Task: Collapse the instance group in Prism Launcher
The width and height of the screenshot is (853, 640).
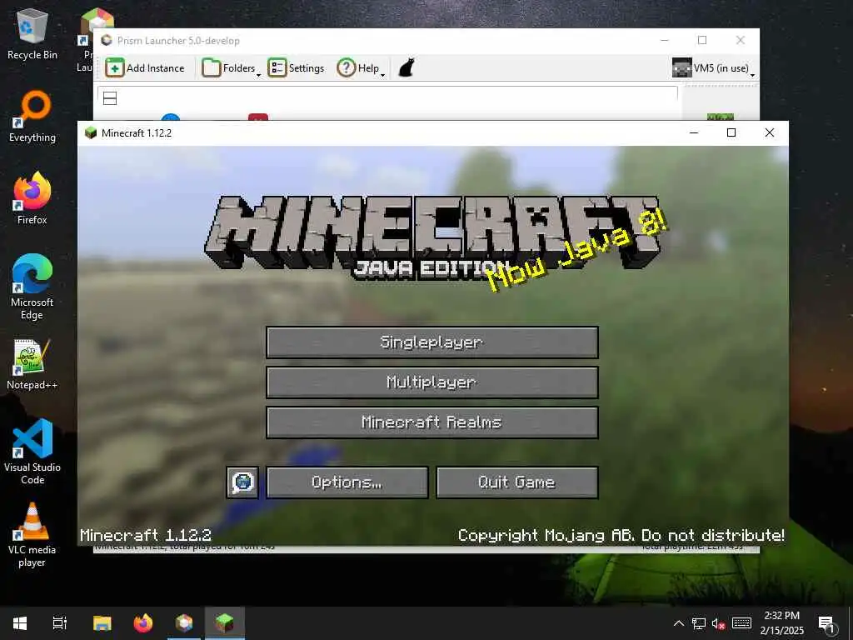Action: [x=110, y=98]
